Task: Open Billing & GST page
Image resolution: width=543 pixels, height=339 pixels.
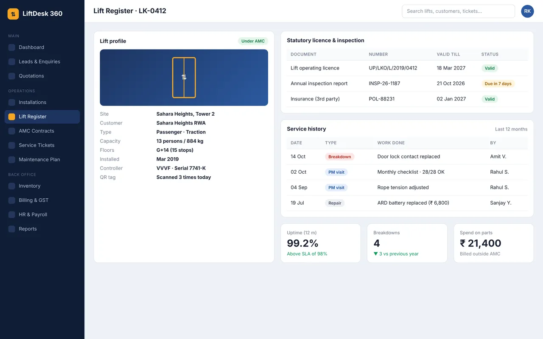Action: [42, 200]
